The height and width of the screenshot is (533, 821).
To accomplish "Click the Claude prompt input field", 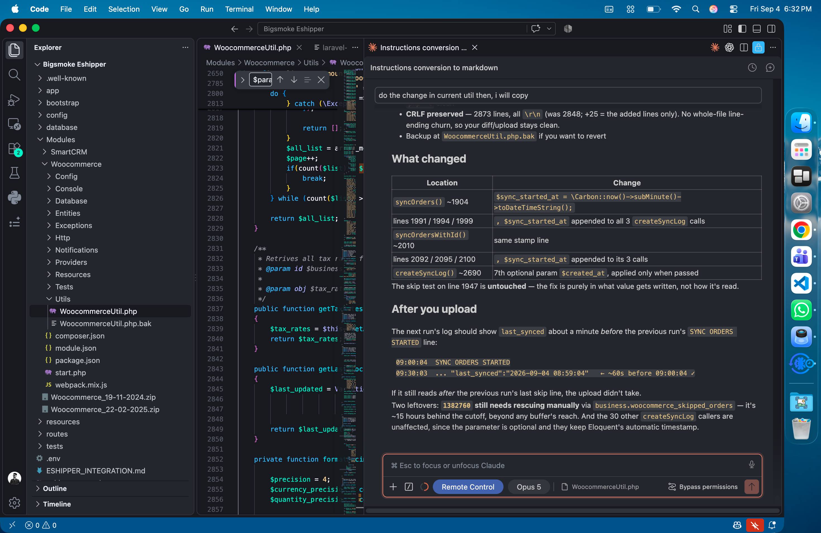I will (x=566, y=465).
